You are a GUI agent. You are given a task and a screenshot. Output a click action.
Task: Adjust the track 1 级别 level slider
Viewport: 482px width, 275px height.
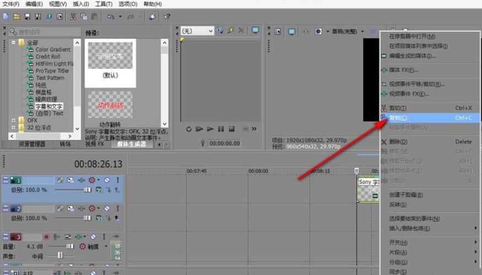[73, 190]
